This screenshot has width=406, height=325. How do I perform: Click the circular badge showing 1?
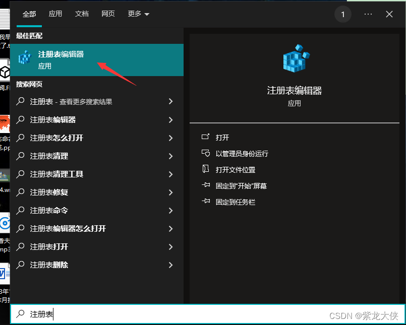pos(343,14)
